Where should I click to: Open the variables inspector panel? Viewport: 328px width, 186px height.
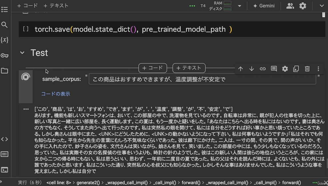(x=5, y=40)
